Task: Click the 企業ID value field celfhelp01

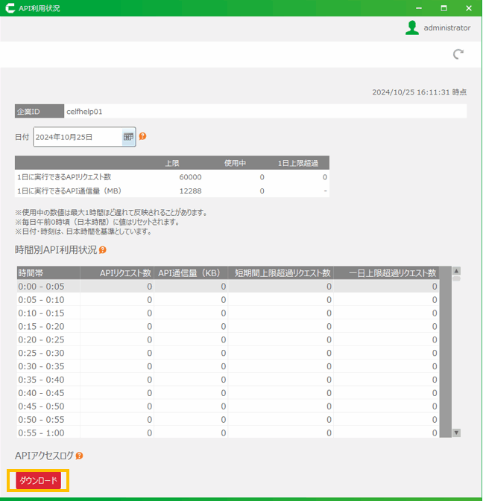Action: click(x=265, y=112)
